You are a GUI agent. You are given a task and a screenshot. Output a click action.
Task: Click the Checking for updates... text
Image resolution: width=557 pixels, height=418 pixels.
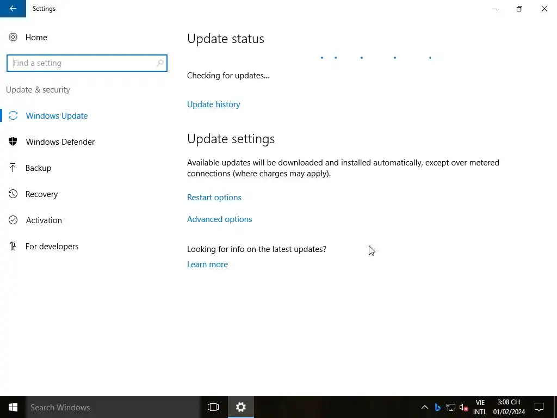tap(228, 75)
